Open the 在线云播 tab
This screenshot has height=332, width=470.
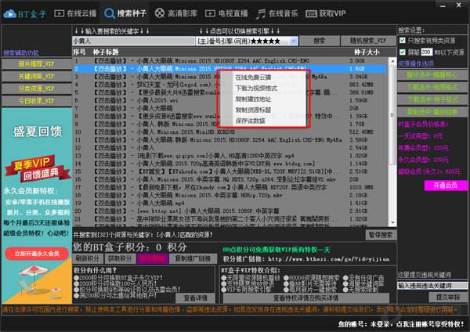coord(75,13)
